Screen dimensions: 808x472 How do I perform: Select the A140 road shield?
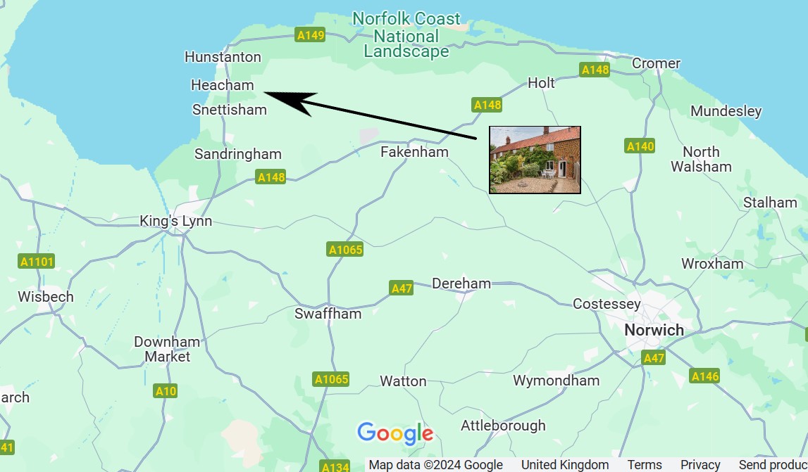tap(640, 146)
